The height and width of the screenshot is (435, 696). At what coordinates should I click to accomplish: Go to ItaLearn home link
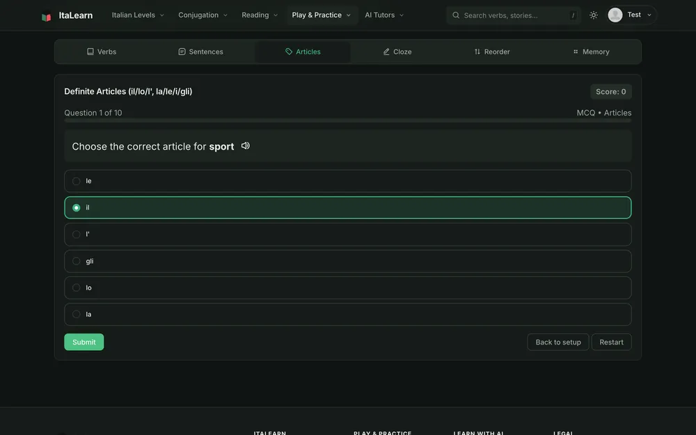coord(67,15)
